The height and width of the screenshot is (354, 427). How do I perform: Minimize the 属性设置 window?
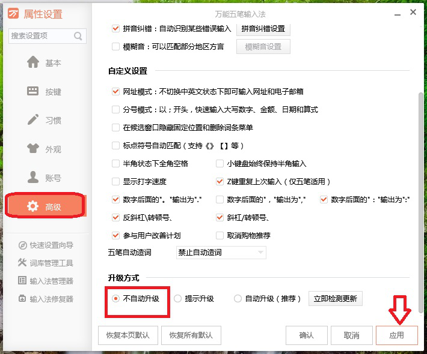tap(398, 14)
